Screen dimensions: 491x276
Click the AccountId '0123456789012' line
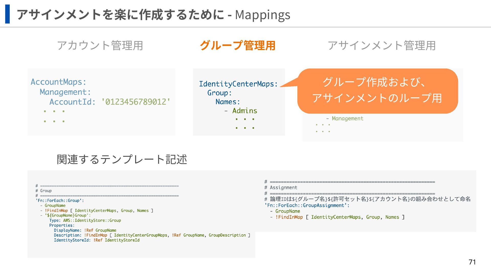point(110,102)
